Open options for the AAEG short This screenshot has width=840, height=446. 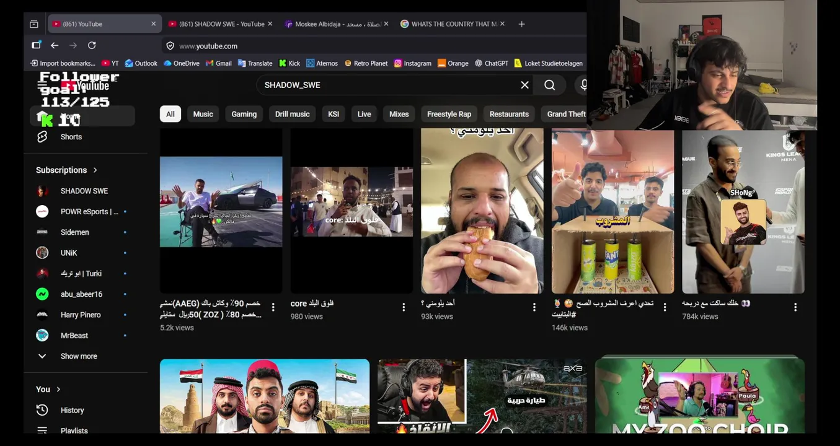(273, 307)
